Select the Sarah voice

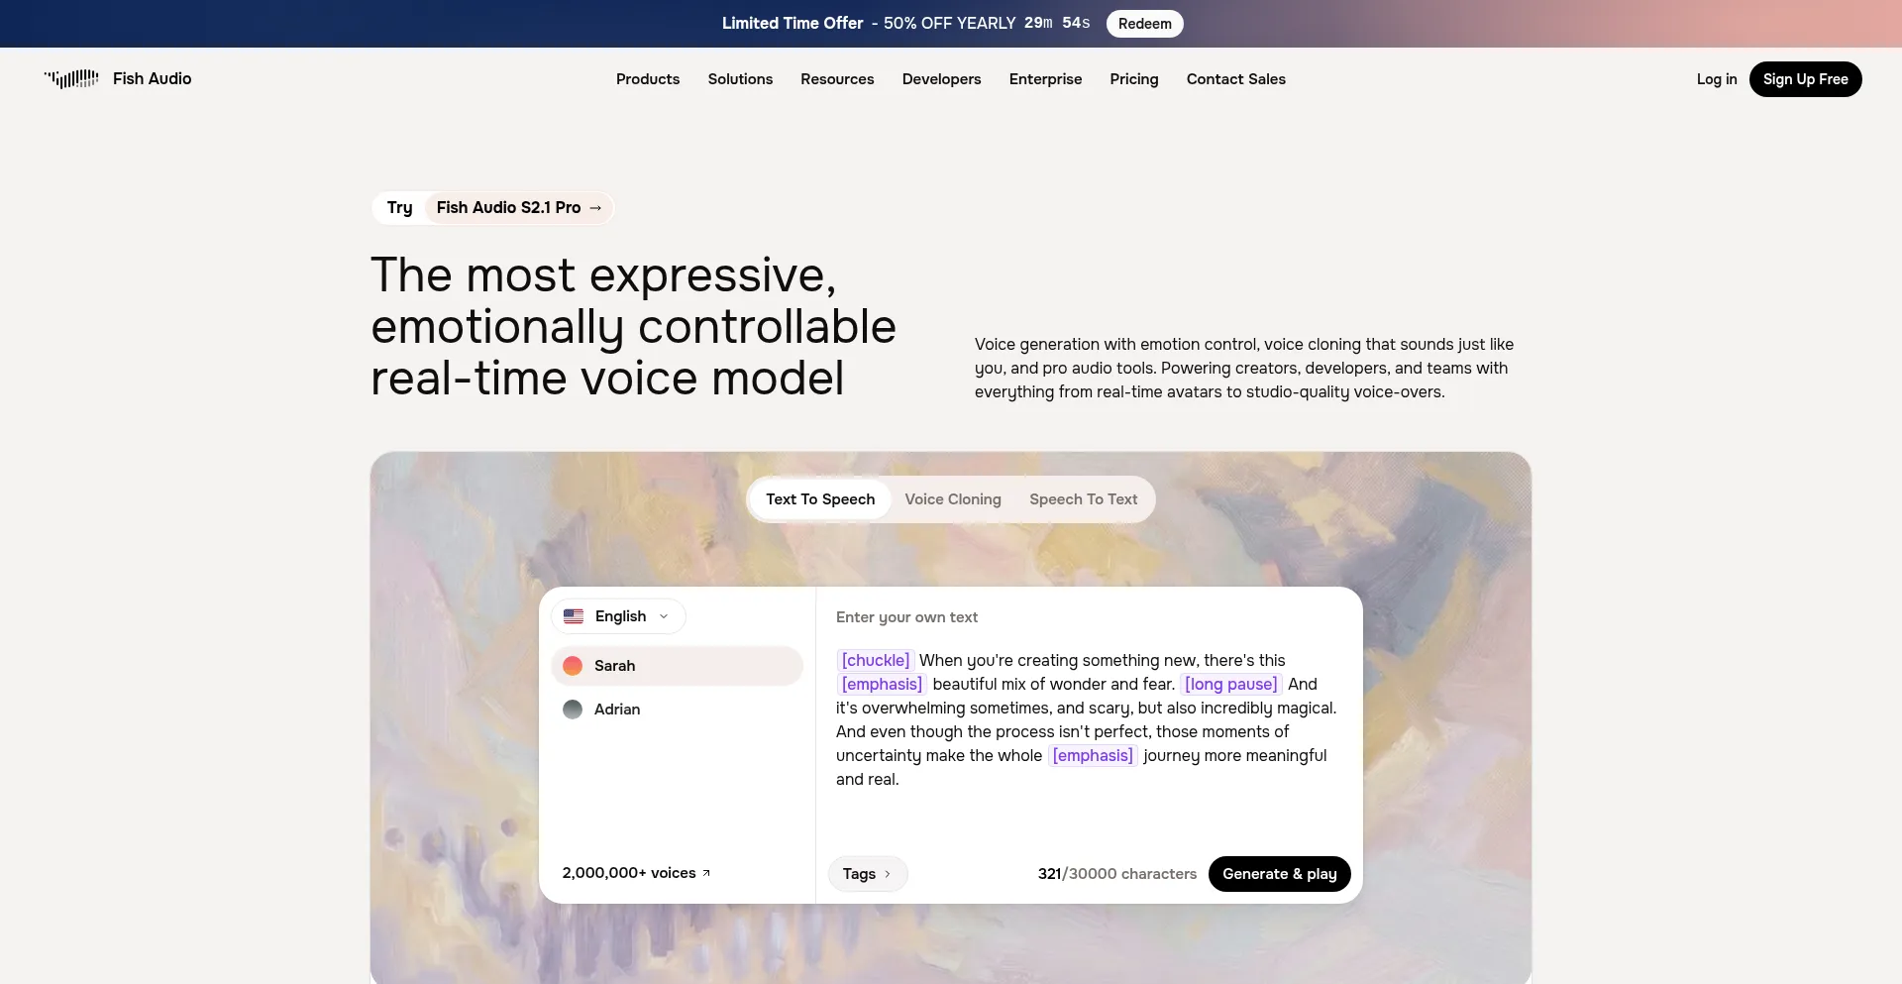(x=677, y=666)
